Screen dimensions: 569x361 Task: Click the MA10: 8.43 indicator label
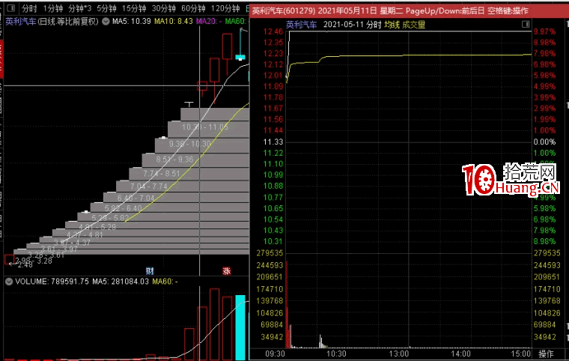[x=174, y=22]
